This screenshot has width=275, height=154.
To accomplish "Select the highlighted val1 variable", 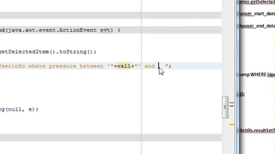I will click(x=124, y=66).
